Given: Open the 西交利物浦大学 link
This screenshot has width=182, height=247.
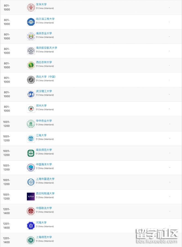Looking at the screenshot, I should tap(45, 193).
